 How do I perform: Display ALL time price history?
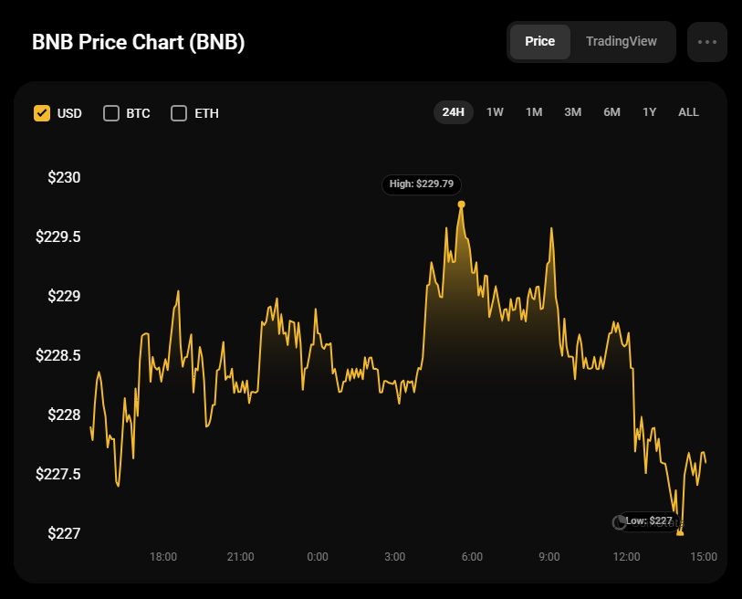click(x=688, y=112)
